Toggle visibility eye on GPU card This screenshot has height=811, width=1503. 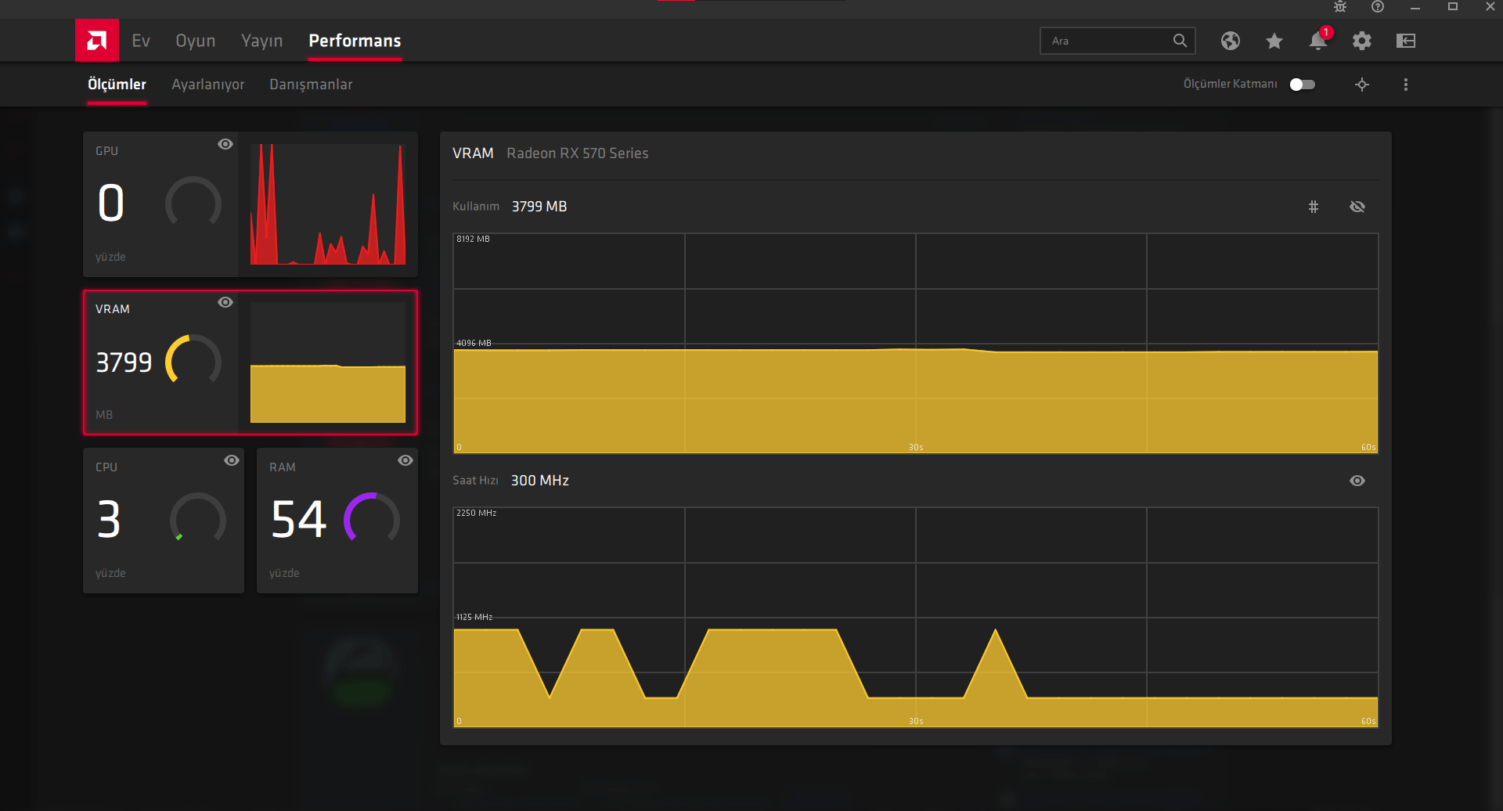(225, 144)
